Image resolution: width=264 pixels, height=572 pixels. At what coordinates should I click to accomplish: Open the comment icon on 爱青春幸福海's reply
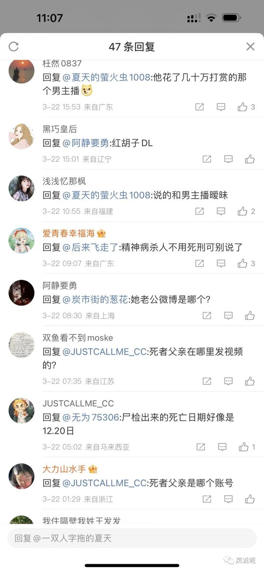click(x=221, y=264)
